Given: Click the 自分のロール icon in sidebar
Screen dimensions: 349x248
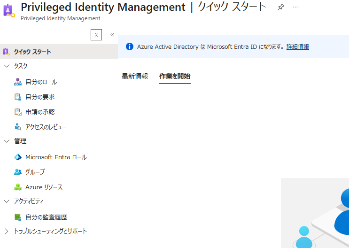Looking at the screenshot, I should tap(18, 82).
